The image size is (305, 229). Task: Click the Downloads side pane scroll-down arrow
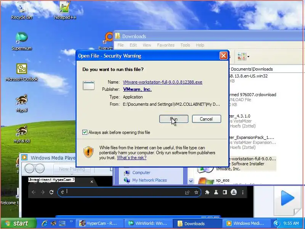pyautogui.click(x=191, y=181)
